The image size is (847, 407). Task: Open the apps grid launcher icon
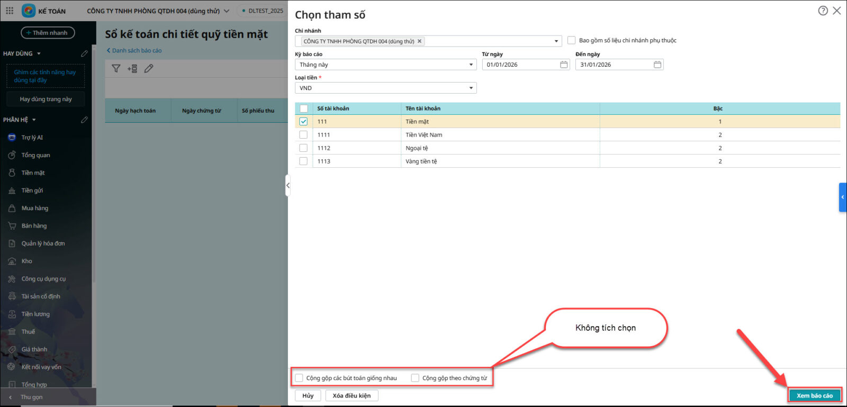pyautogui.click(x=10, y=11)
